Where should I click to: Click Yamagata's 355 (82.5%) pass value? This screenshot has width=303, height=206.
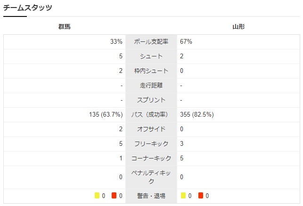tap(197, 114)
